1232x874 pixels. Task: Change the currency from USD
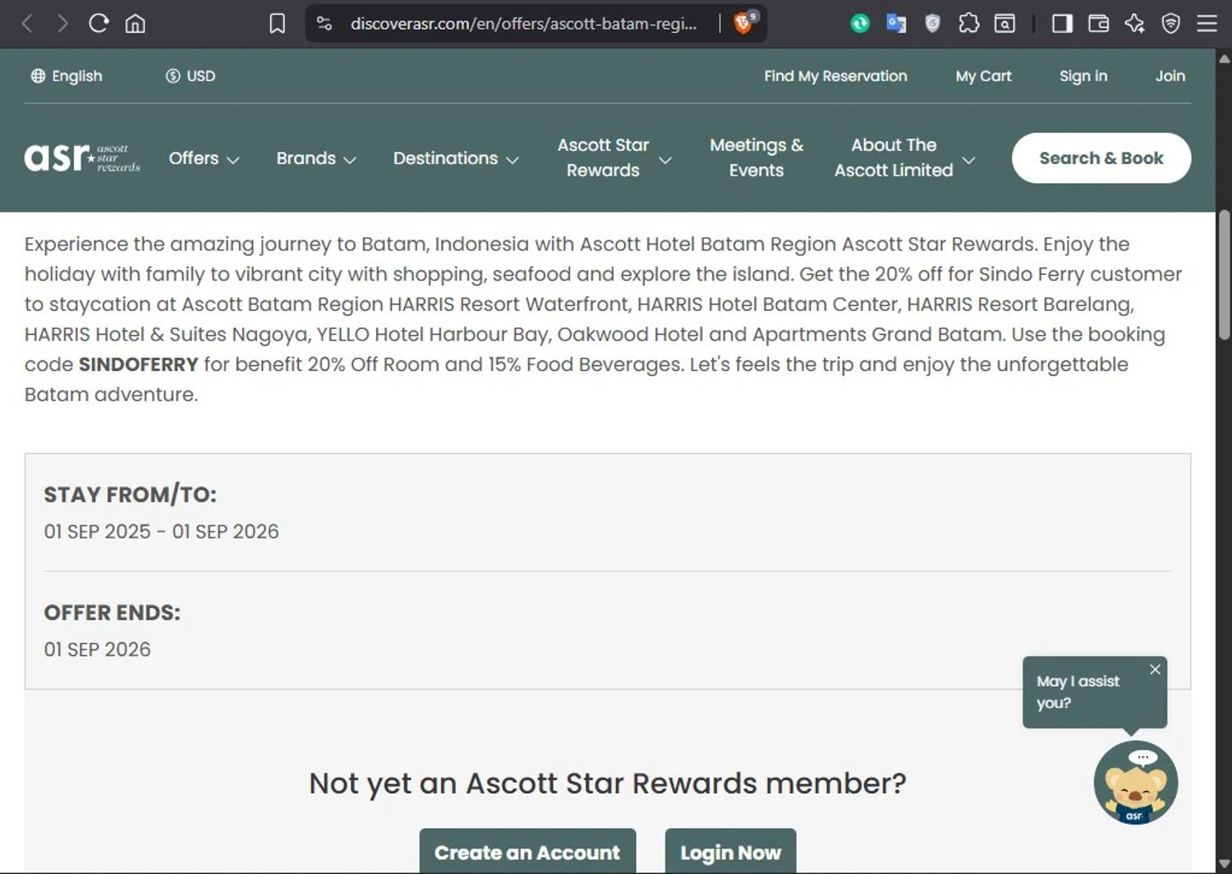click(x=191, y=76)
